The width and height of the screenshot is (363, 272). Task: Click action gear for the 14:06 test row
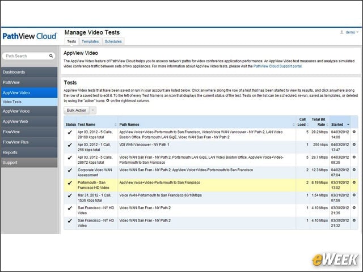click(354, 132)
